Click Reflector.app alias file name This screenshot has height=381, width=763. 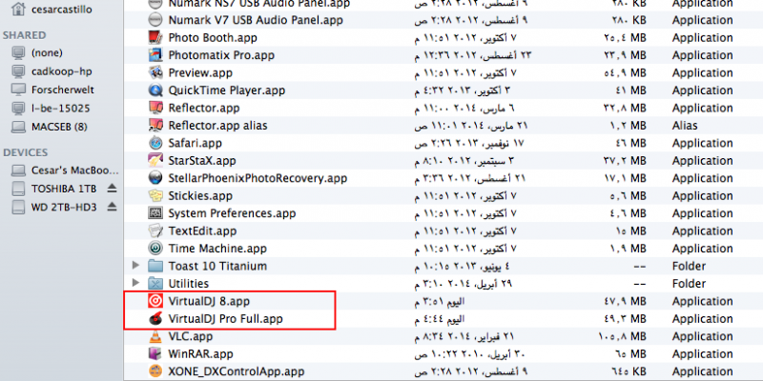[217, 126]
